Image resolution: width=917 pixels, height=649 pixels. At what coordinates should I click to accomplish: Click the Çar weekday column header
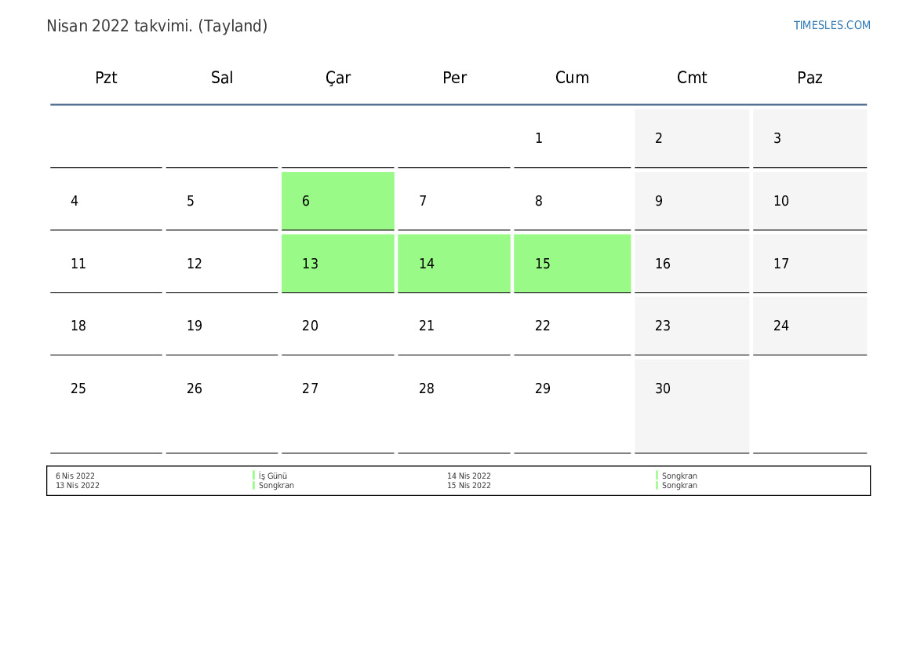coord(338,78)
